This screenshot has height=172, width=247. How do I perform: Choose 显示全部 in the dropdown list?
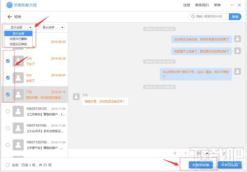tap(18, 34)
